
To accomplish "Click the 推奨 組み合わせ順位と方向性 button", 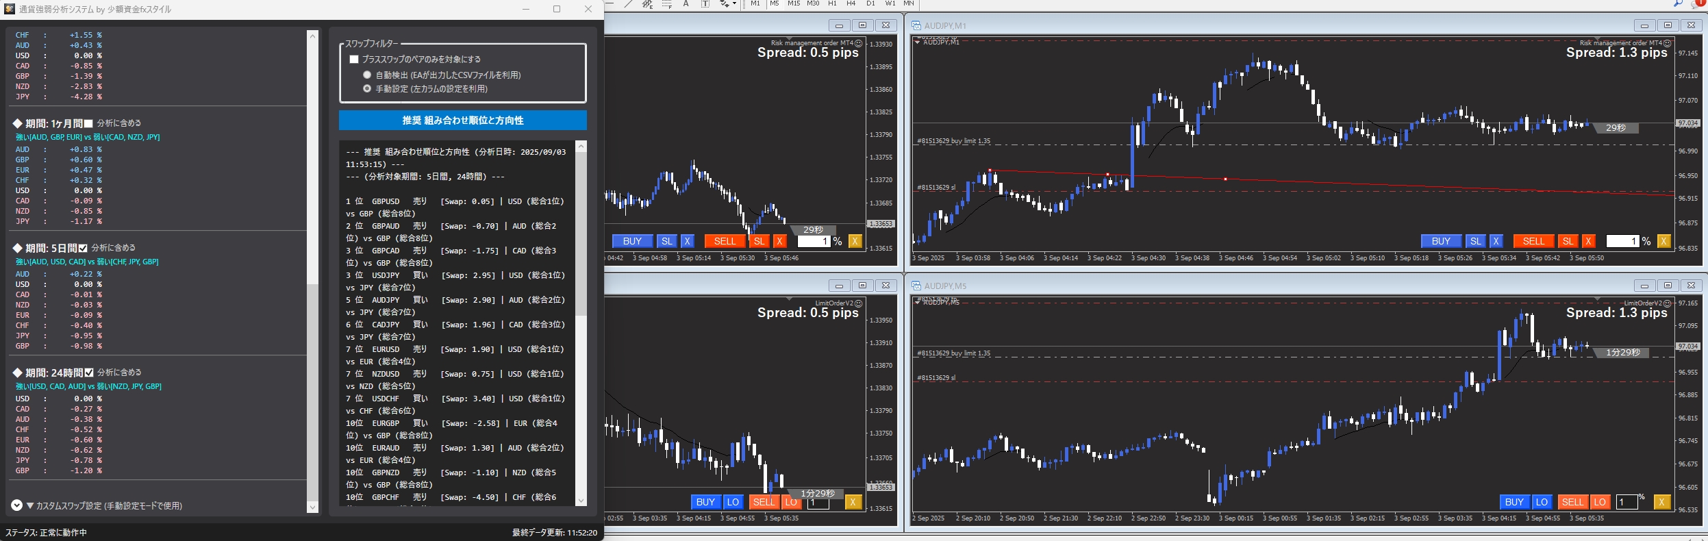I will click(x=462, y=121).
